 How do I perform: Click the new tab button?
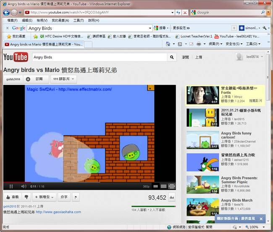coord(88,44)
